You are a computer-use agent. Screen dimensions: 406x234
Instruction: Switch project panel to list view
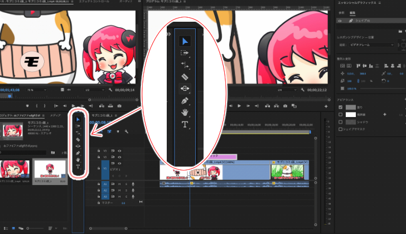click(6, 228)
